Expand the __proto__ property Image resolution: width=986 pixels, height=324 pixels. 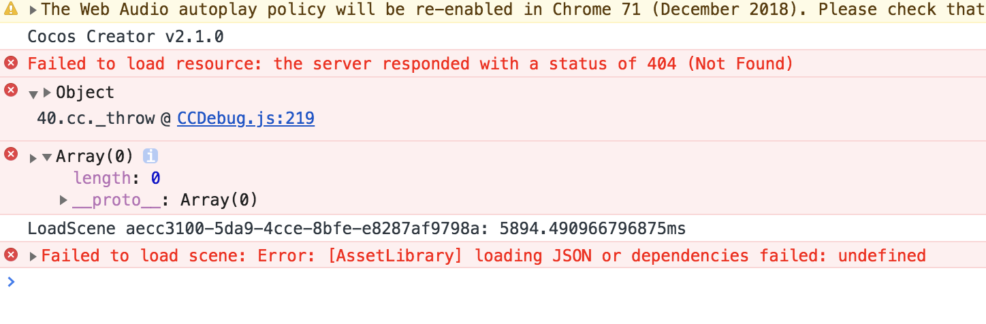tap(64, 199)
